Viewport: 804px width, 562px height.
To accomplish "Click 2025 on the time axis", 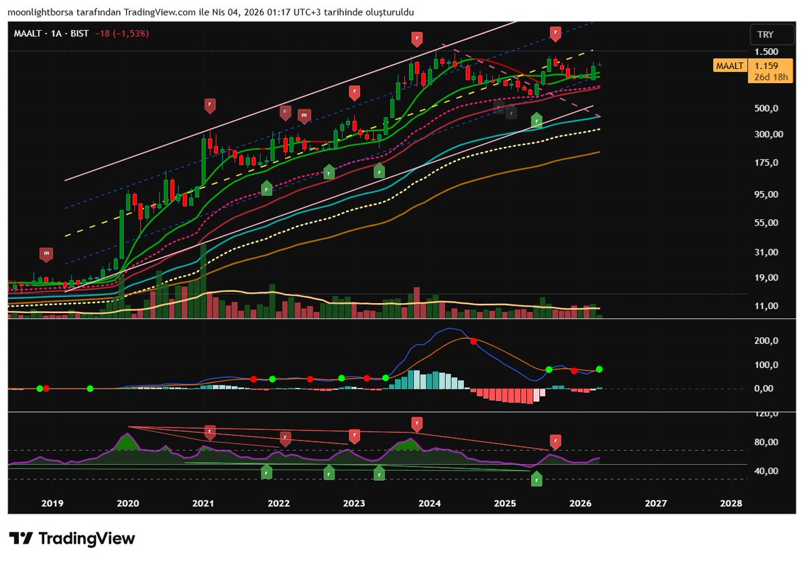I will (504, 504).
